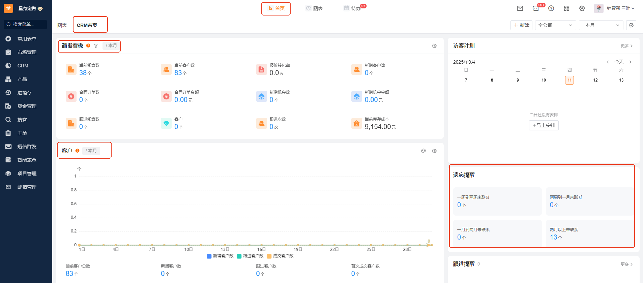Click the 马上安排 button

point(544,125)
